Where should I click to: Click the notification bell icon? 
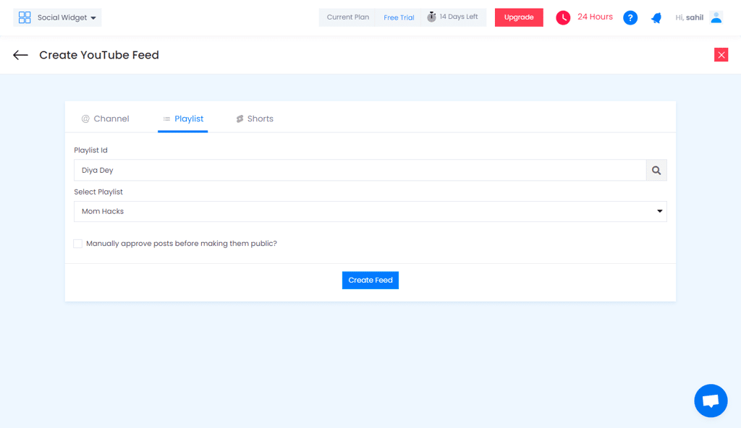[656, 17]
